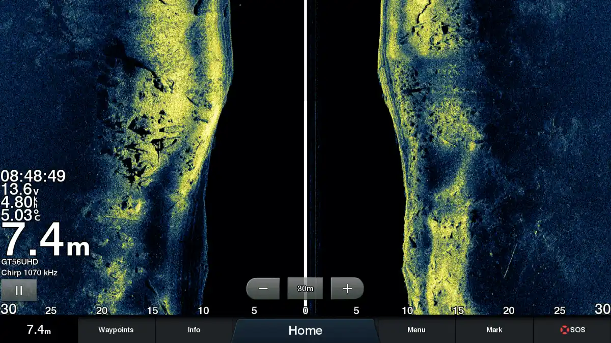Viewport: 611px width, 343px height.
Task: Decrease range with the minus button
Action: point(263,289)
